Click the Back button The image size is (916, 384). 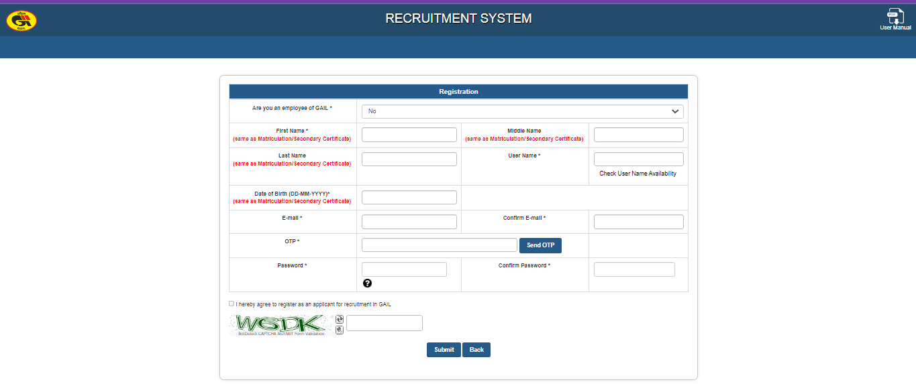coord(476,350)
